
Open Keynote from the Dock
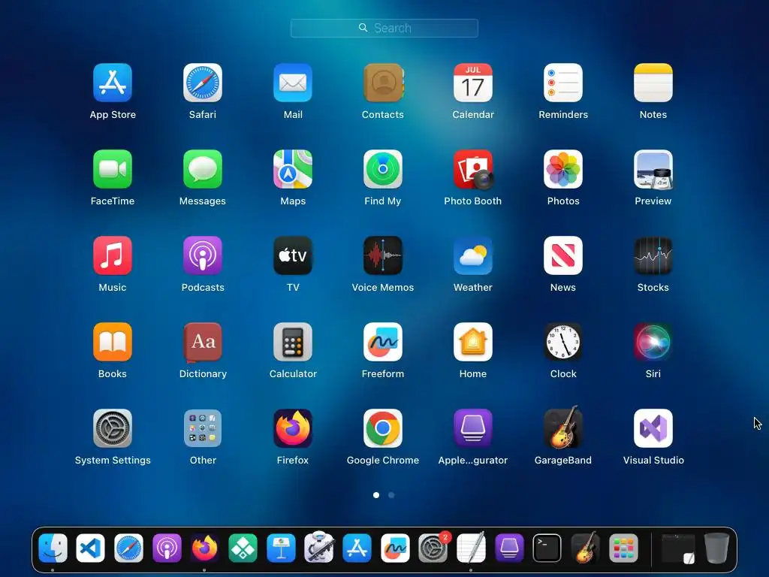(281, 548)
